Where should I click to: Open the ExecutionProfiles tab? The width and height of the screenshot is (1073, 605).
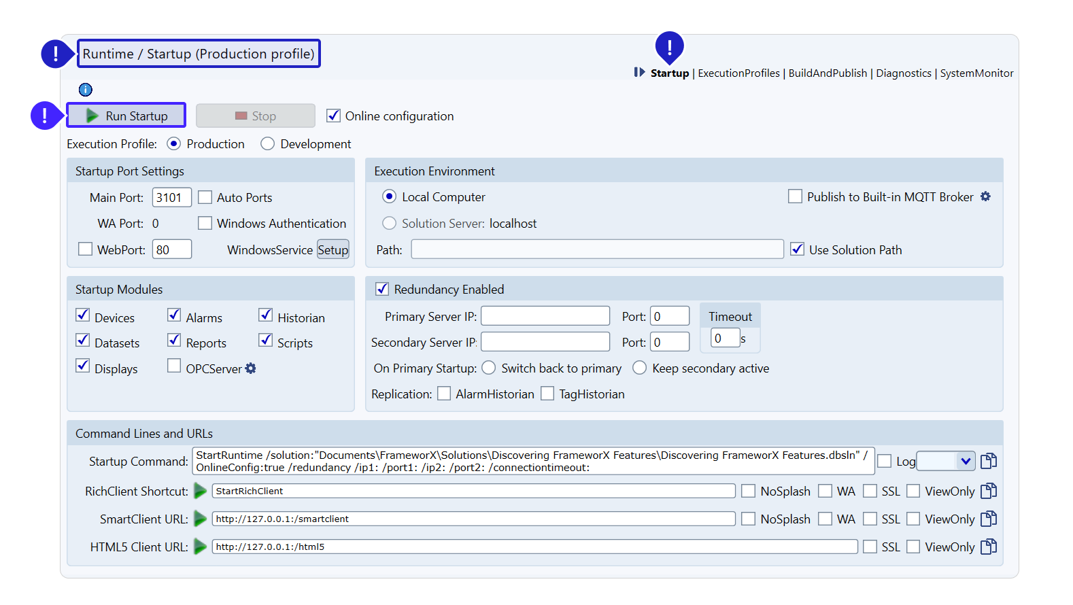point(738,73)
